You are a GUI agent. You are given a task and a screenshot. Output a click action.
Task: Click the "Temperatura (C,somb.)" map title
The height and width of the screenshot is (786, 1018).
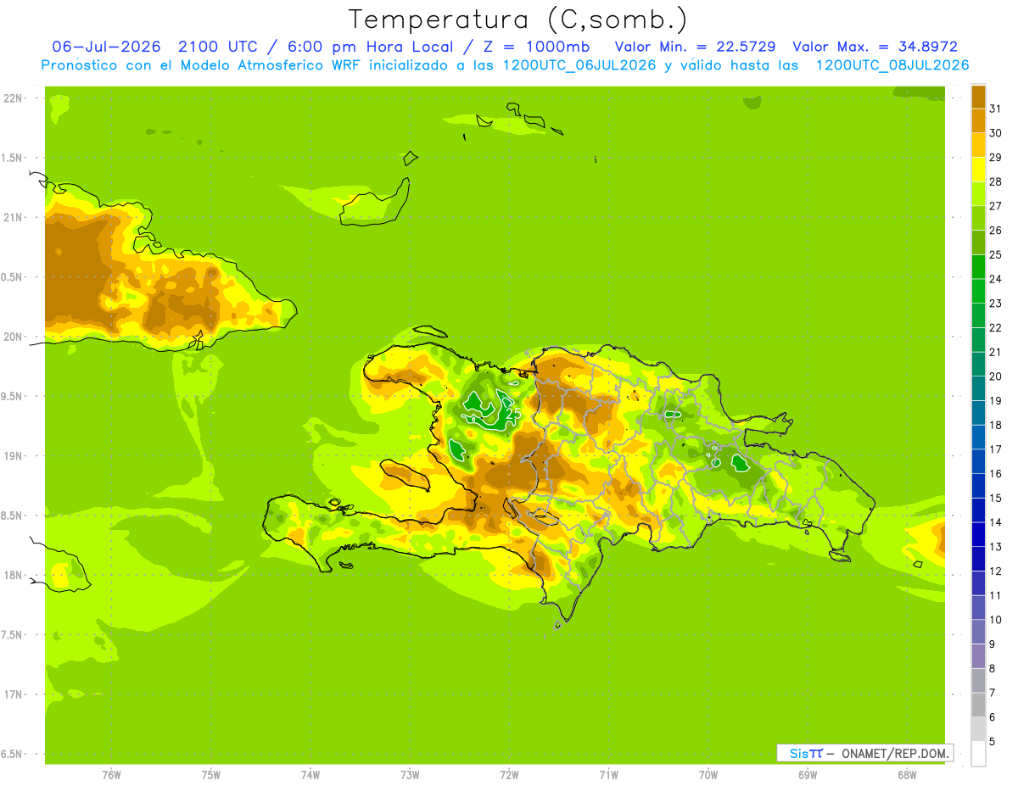point(517,19)
